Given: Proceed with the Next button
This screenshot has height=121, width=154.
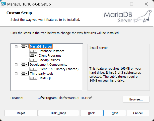Looking at the screenshot, I should tap(115, 113).
